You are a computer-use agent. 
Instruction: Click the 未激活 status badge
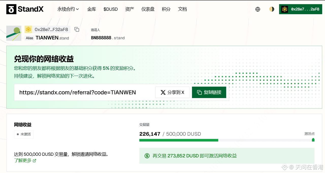(x=24, y=134)
